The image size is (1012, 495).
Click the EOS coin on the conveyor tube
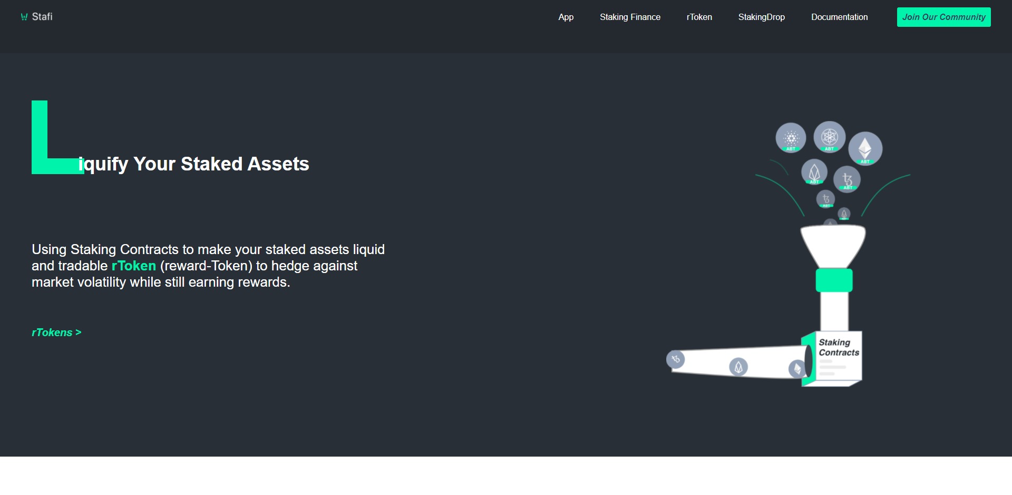pos(738,367)
